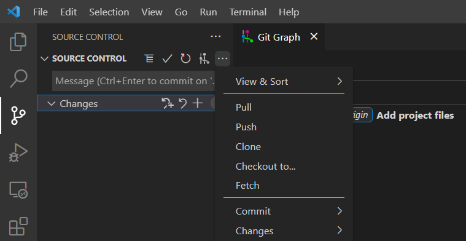This screenshot has height=241, width=466.
Task: Open the Search view icon
Action: pos(18,79)
